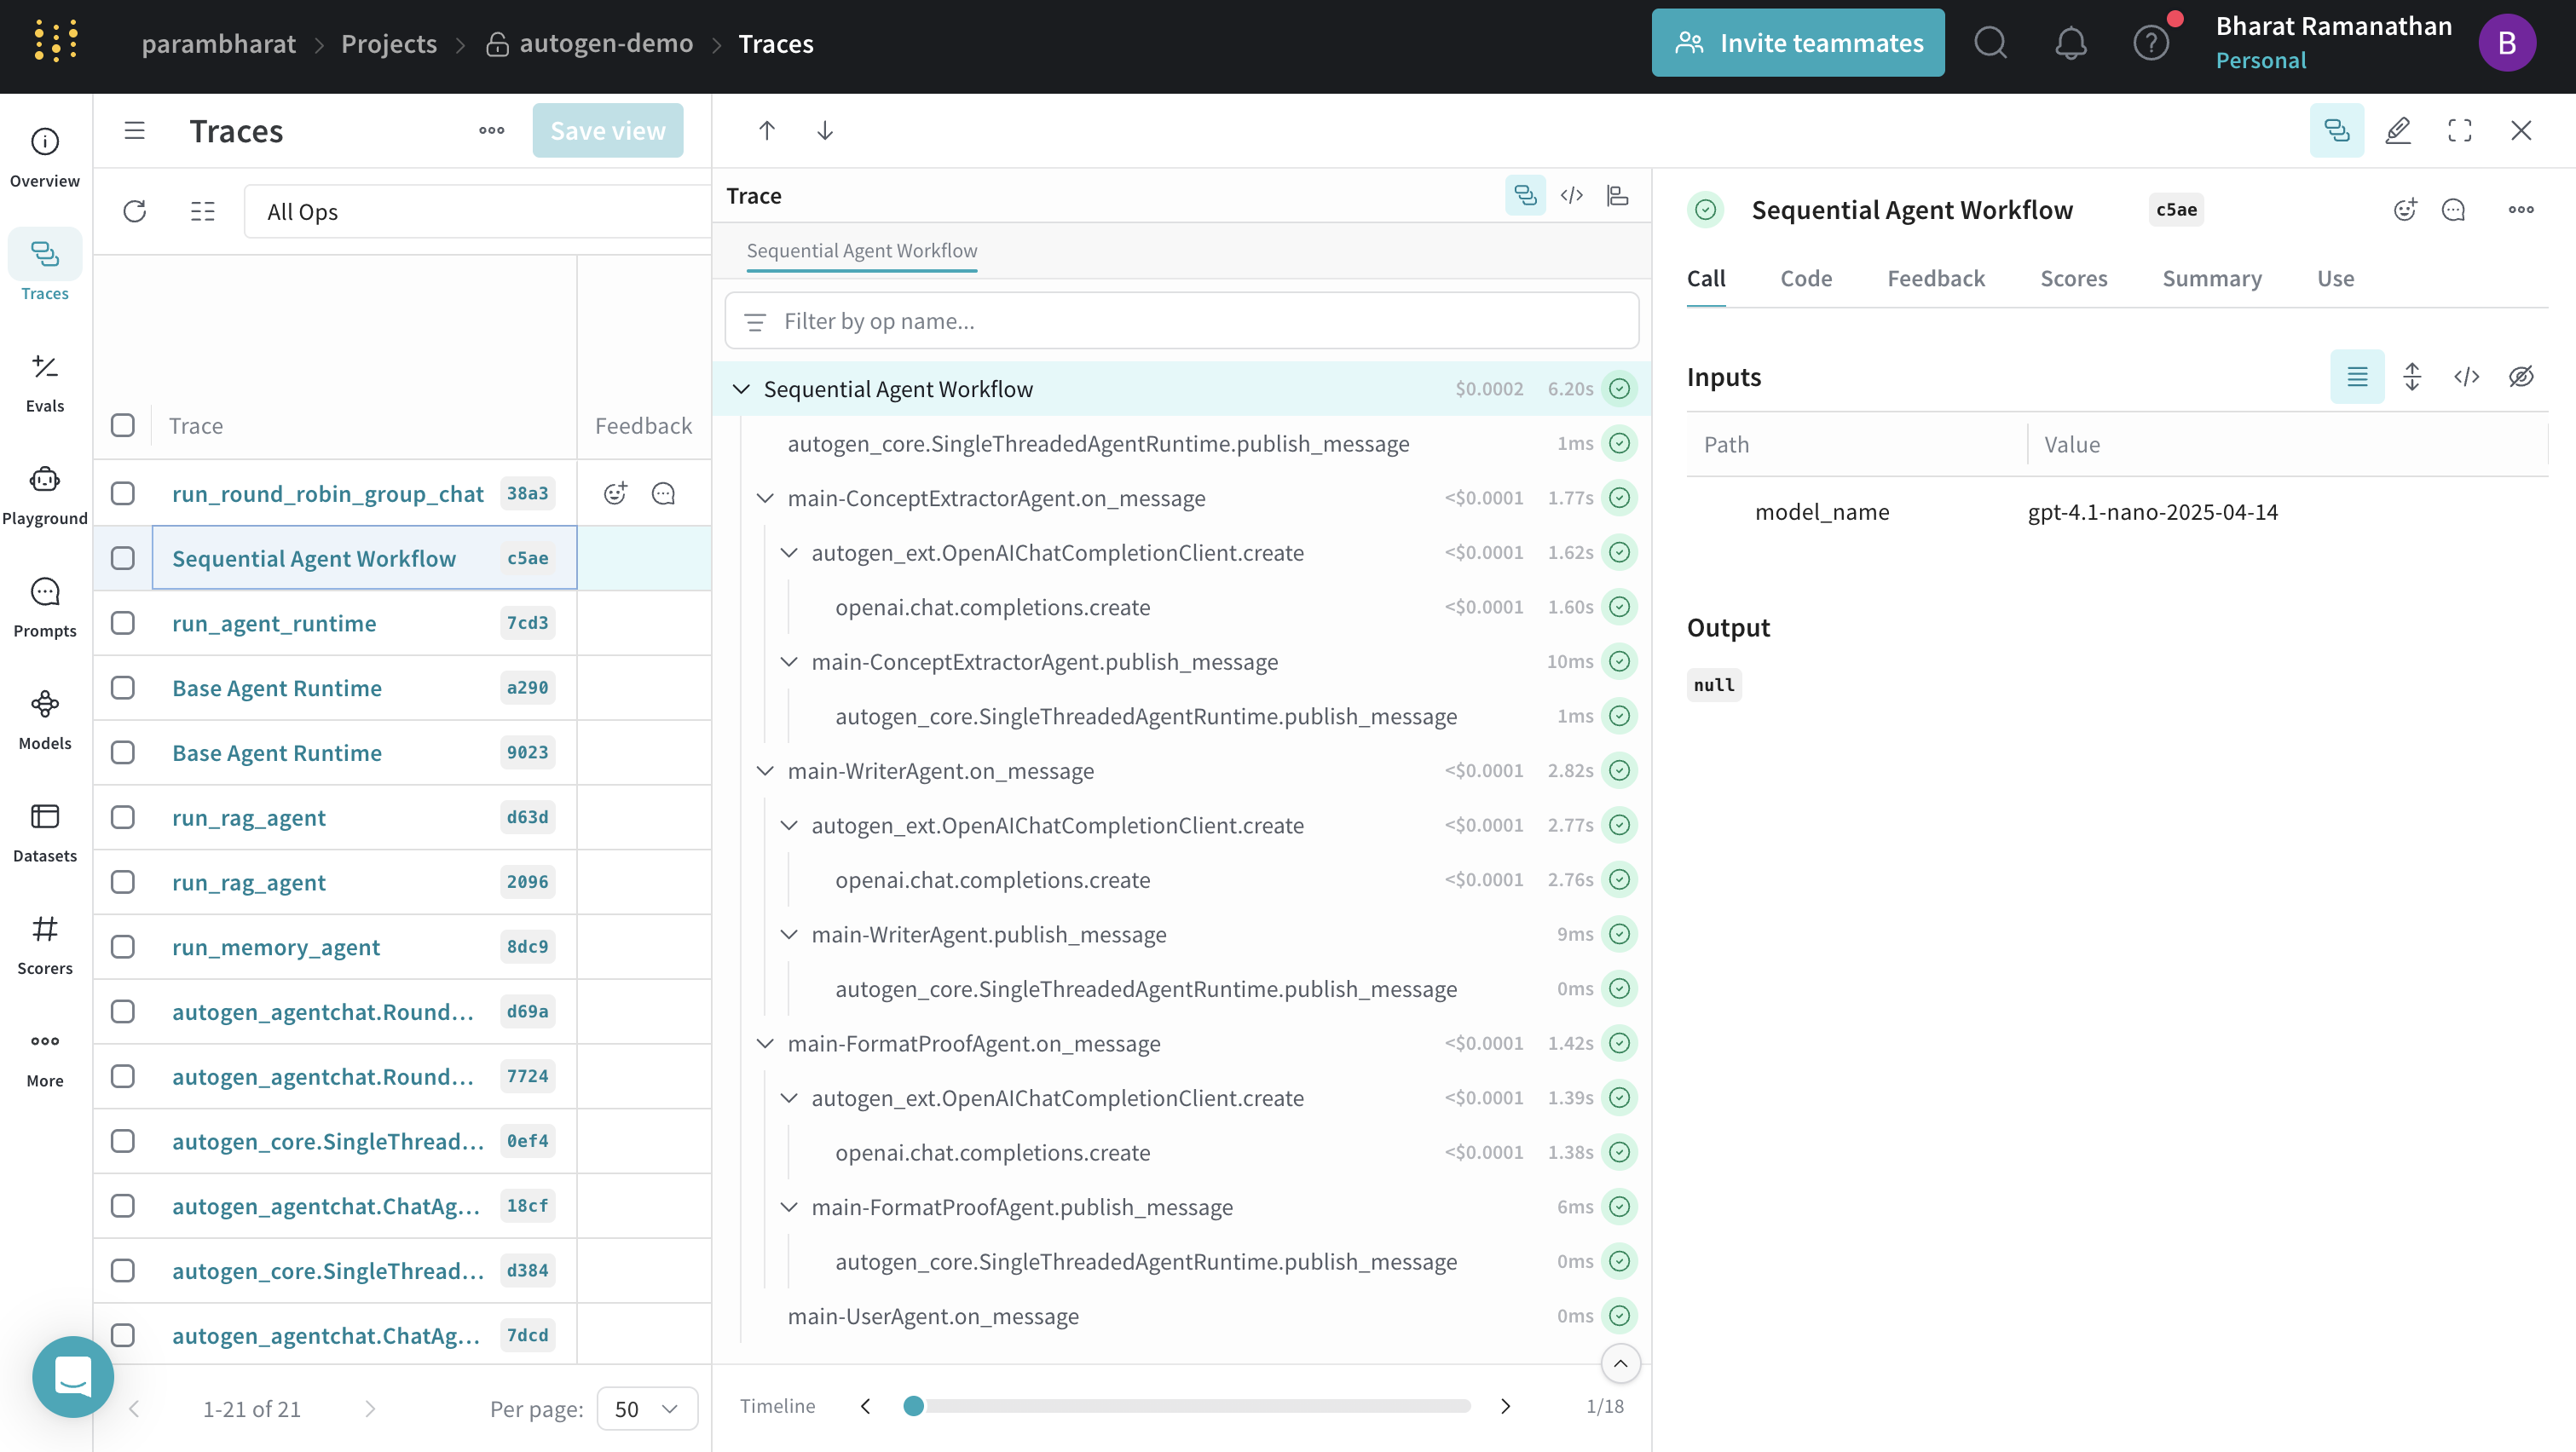Open the run_memory_agent trace link
This screenshot has height=1452, width=2576.
[275, 947]
